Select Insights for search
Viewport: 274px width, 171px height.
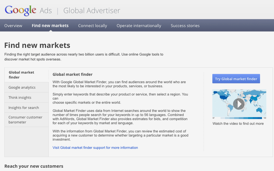coord(23,107)
